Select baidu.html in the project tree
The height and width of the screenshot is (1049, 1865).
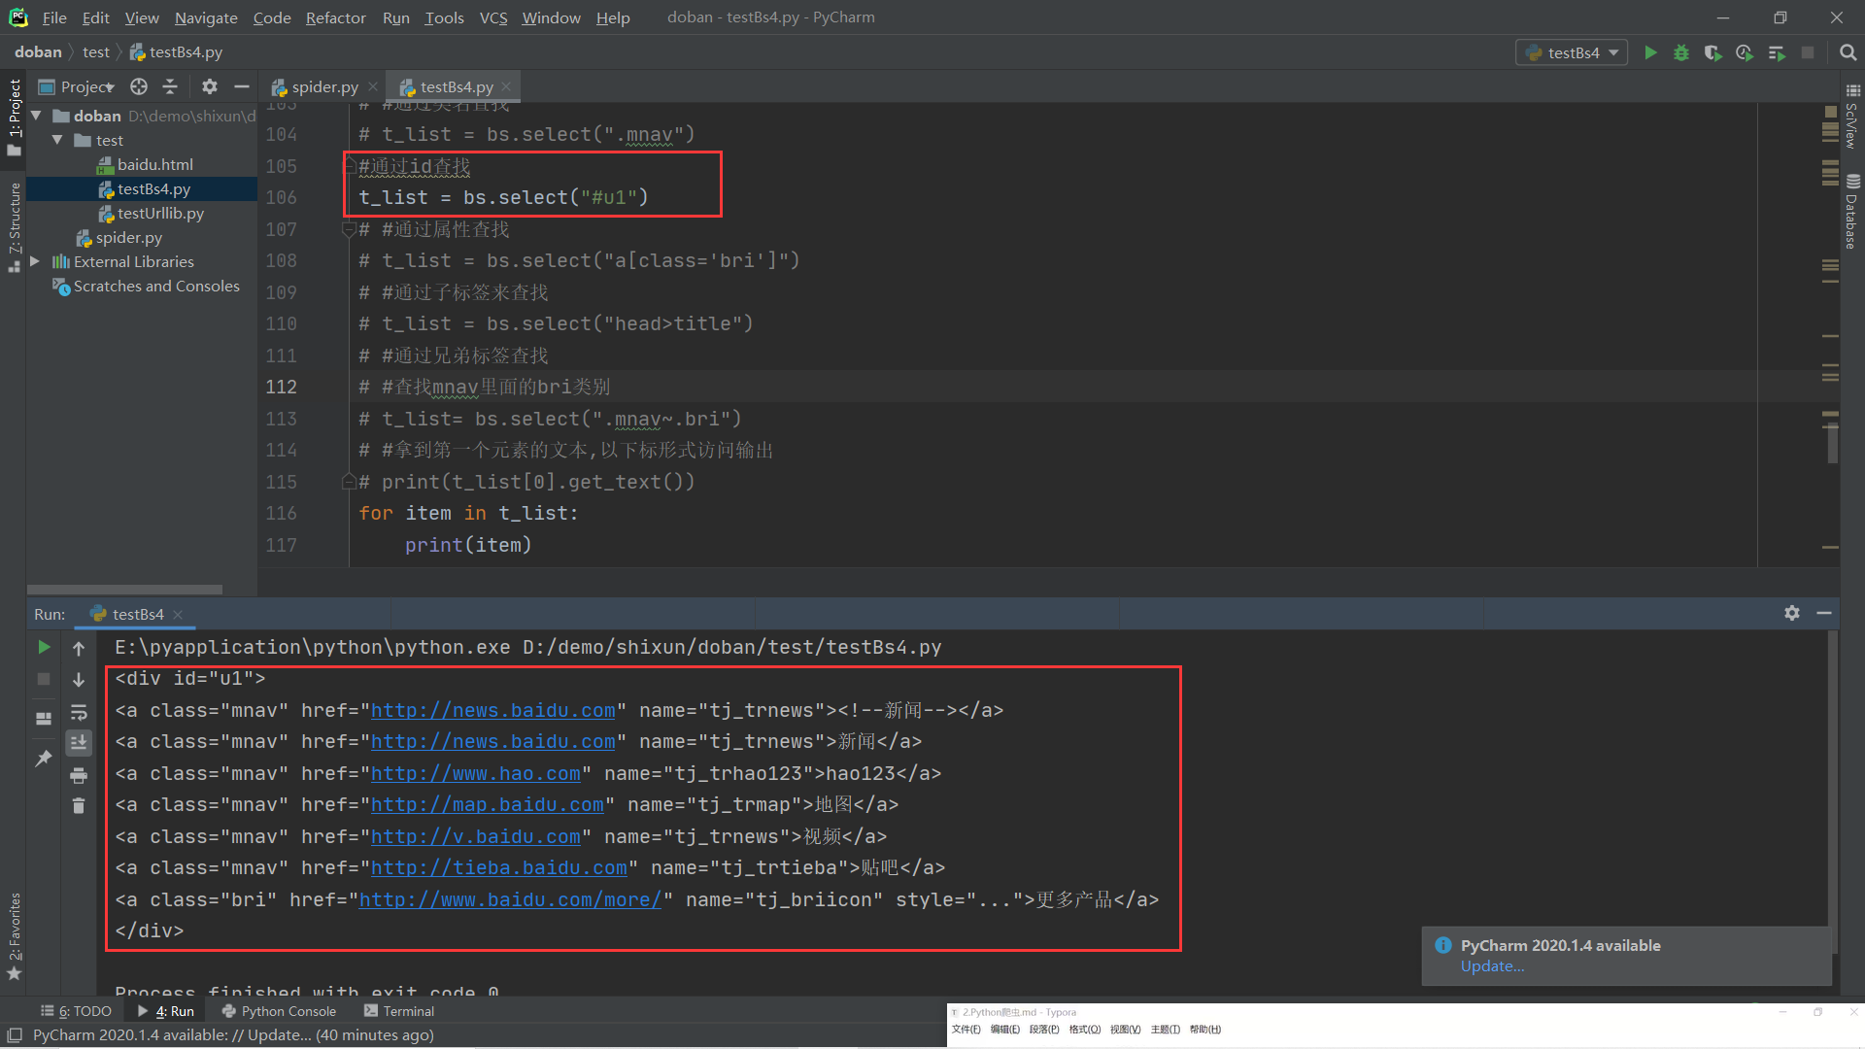coord(154,164)
